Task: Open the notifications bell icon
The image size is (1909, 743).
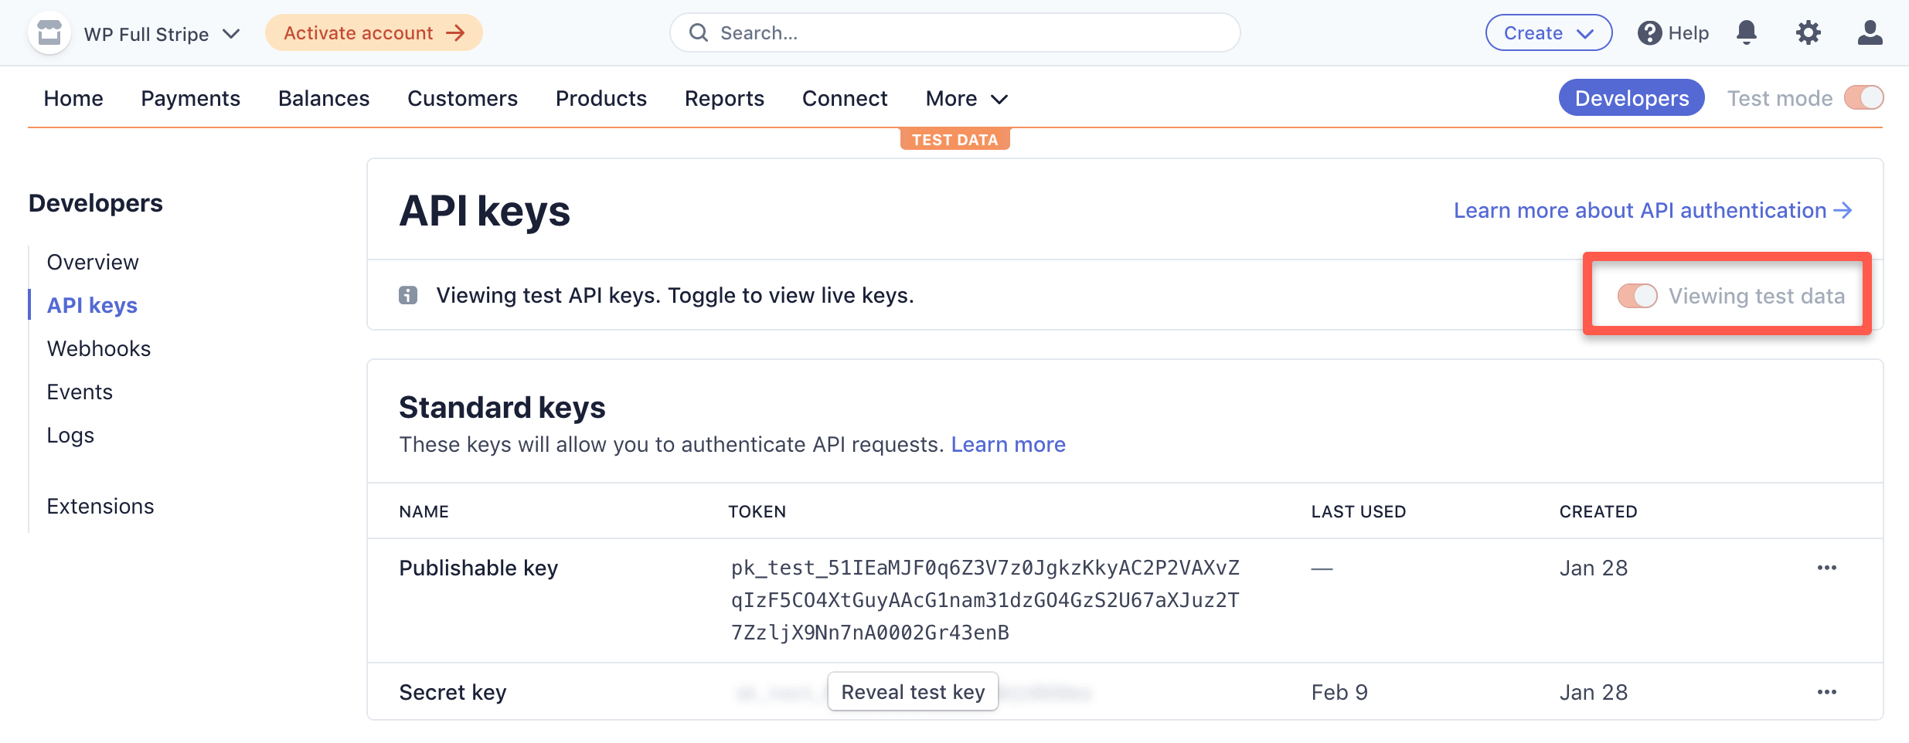Action: (x=1747, y=32)
